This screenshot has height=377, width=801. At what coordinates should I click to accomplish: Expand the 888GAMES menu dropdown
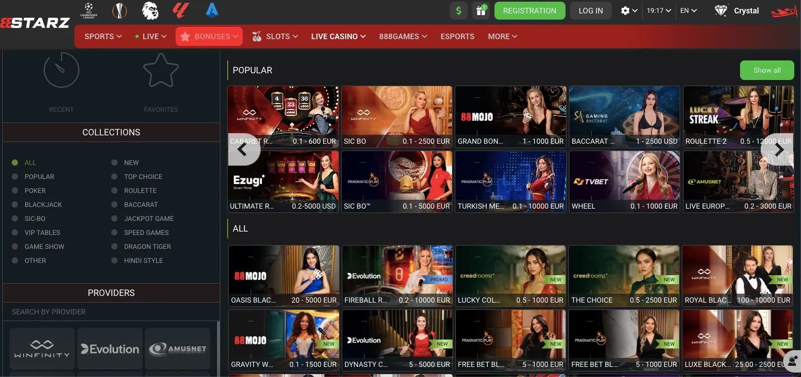[403, 36]
